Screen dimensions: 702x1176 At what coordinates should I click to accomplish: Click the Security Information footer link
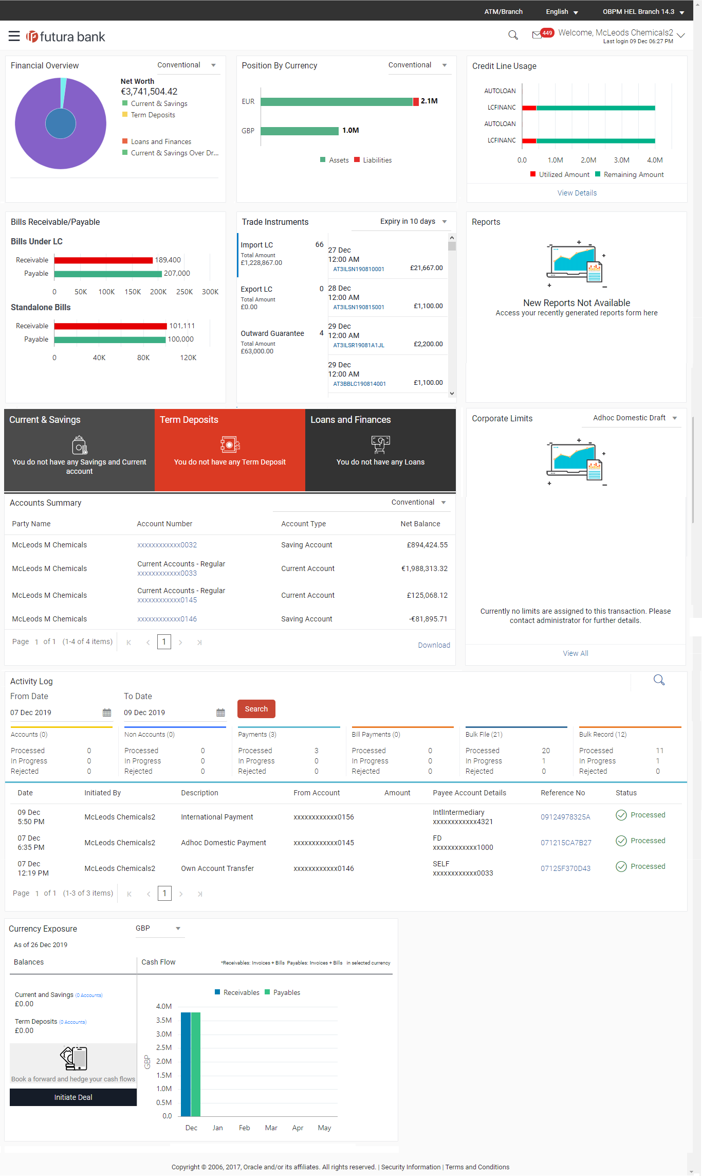coord(411,1167)
